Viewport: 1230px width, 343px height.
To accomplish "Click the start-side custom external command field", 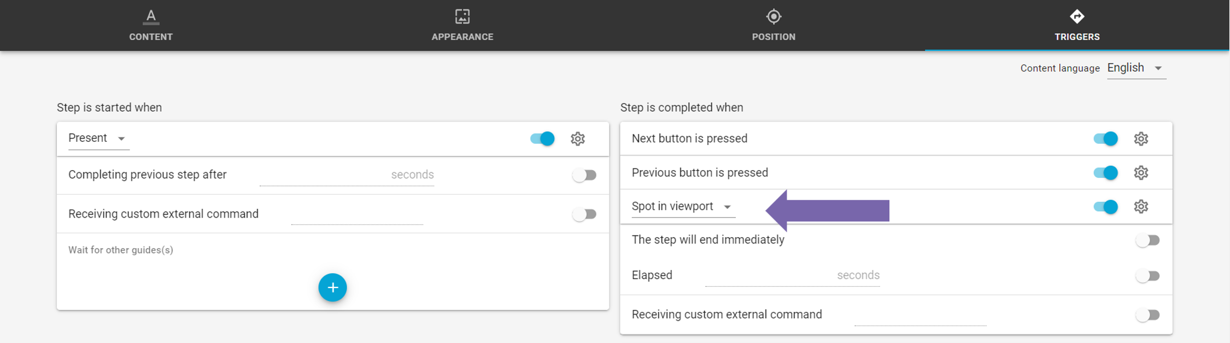I will (x=356, y=214).
